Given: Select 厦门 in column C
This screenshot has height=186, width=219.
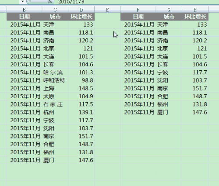Looking at the screenshot, I should tap(55, 160).
